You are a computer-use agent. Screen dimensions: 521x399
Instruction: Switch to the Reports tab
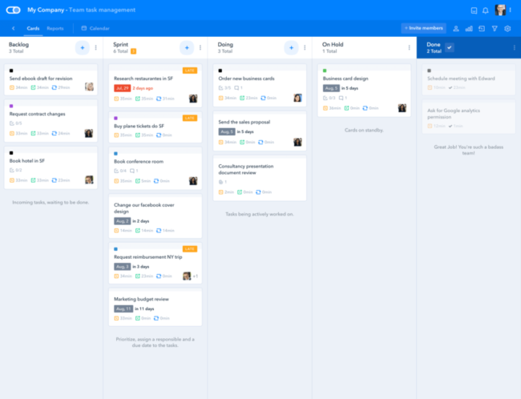55,29
